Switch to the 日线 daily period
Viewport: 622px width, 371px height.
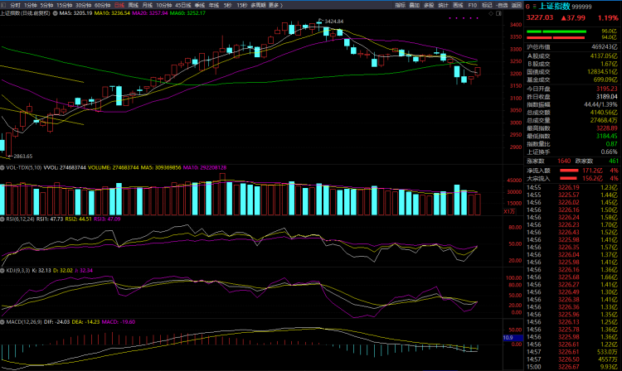tap(119, 4)
